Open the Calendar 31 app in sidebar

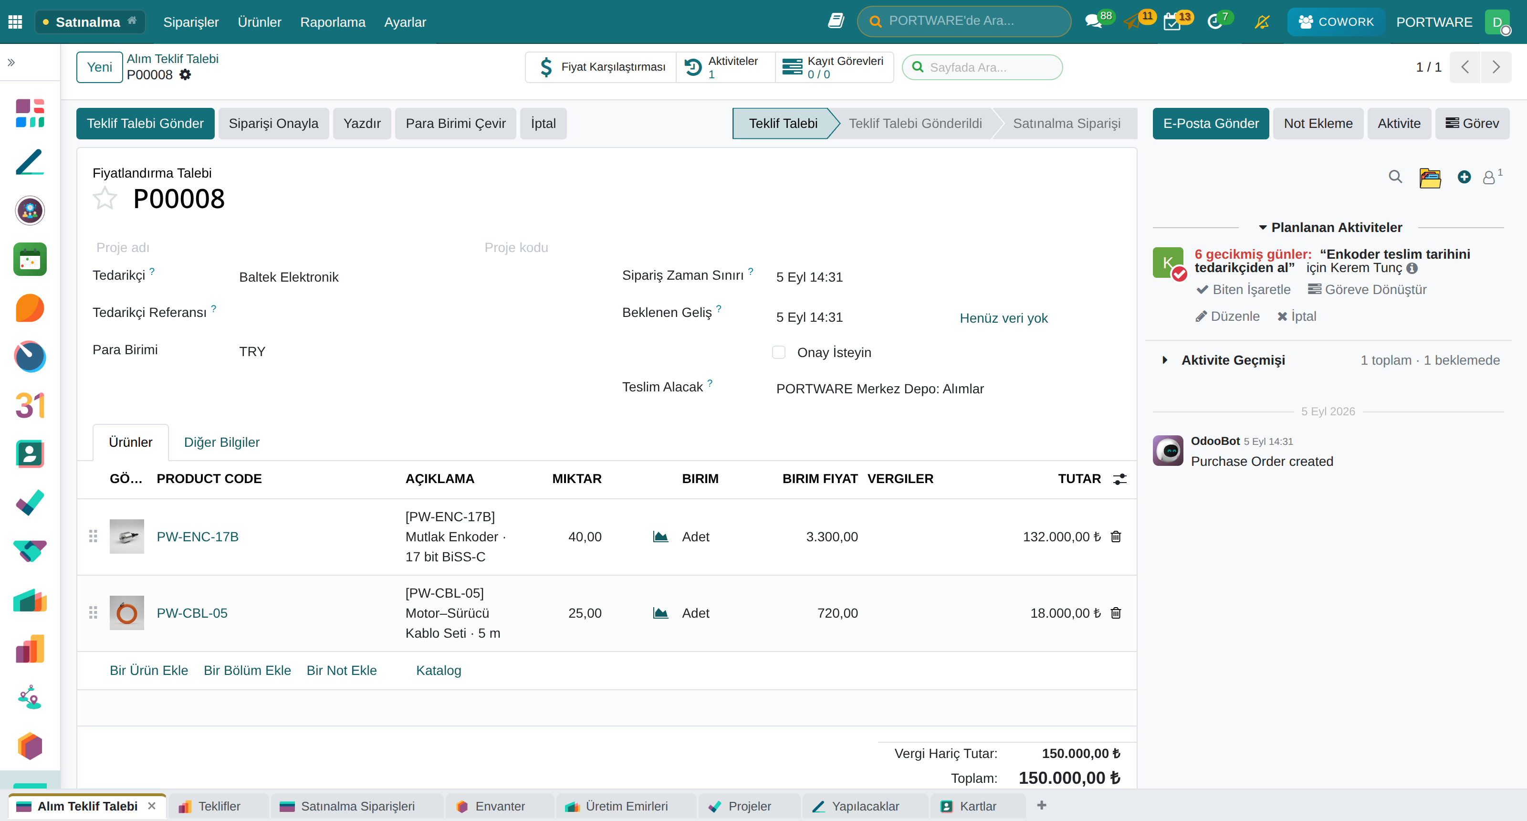pos(30,405)
